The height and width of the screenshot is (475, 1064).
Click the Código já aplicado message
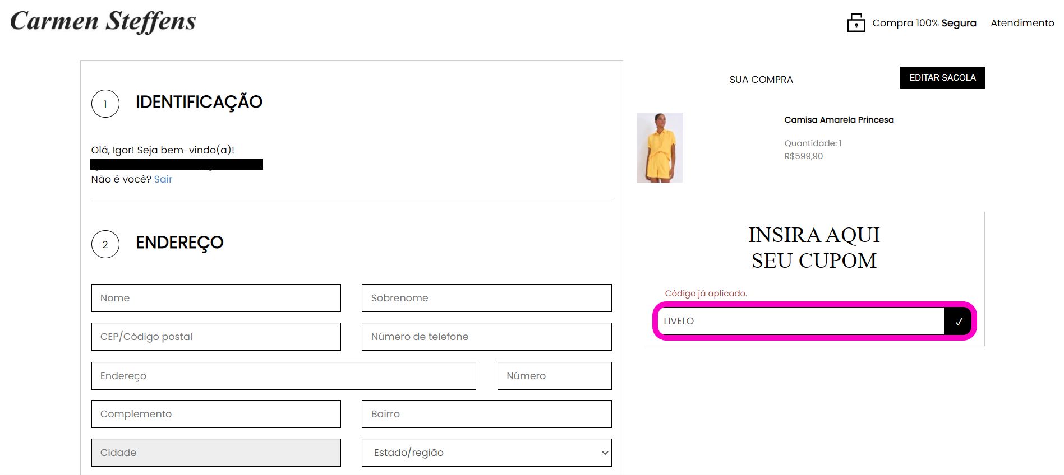[x=706, y=294]
